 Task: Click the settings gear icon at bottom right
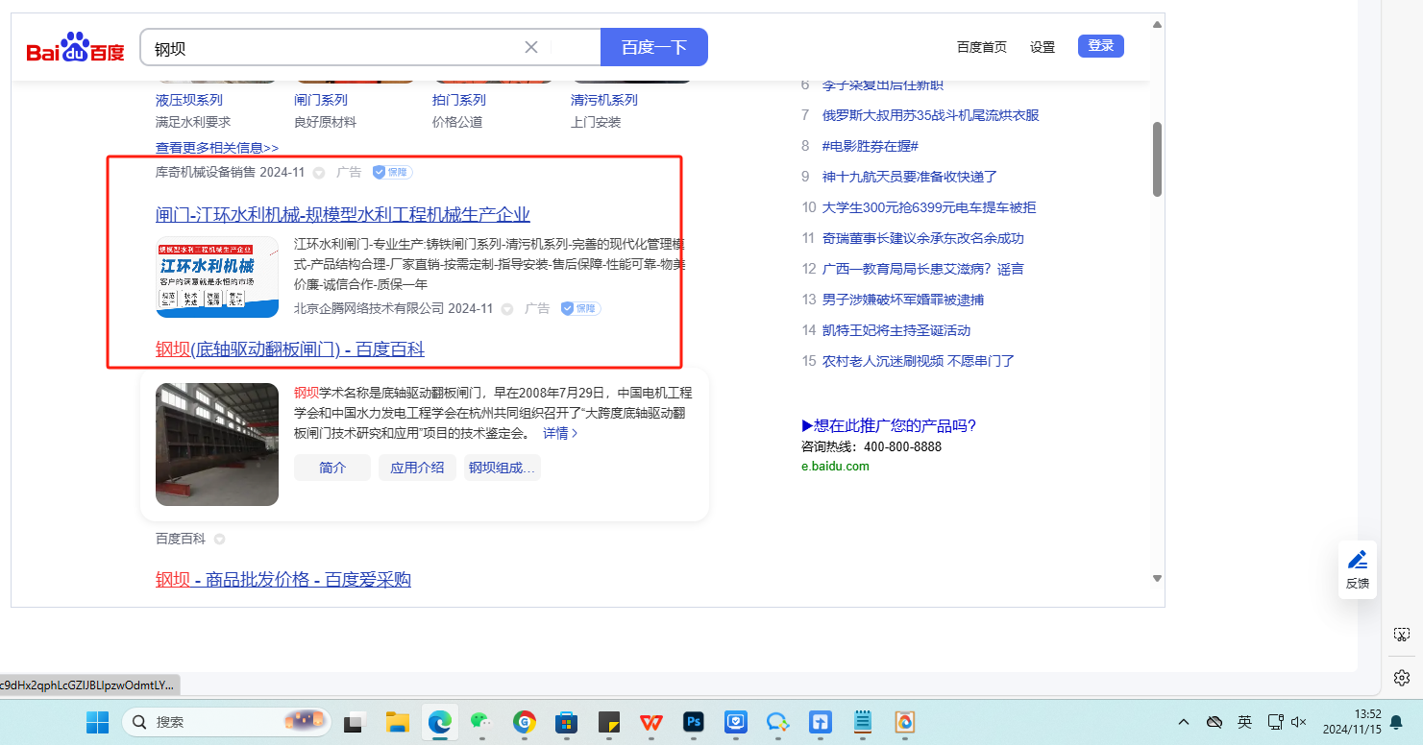[x=1402, y=678]
